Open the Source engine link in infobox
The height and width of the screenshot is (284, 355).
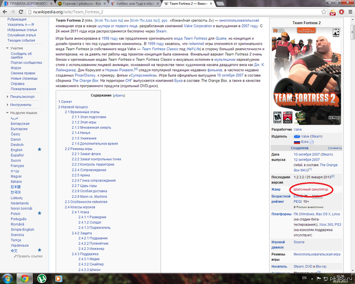coord(299,242)
